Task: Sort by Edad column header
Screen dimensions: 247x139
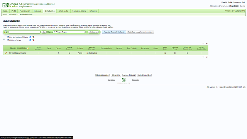Action: (x=49, y=48)
